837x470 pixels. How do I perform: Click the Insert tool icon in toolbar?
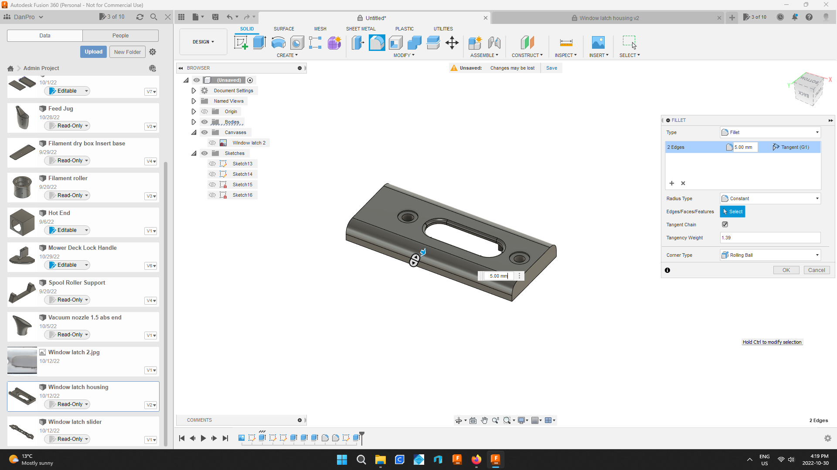click(599, 43)
